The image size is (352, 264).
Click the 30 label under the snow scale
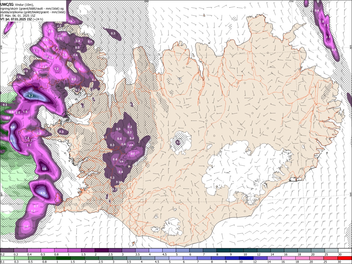tap(339, 254)
